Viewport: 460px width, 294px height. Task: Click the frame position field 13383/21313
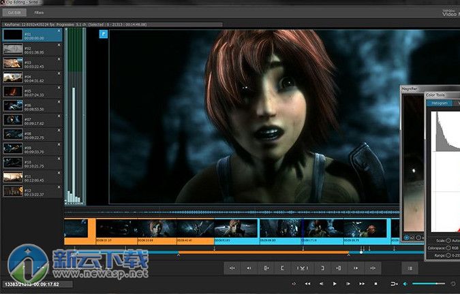(x=37, y=284)
